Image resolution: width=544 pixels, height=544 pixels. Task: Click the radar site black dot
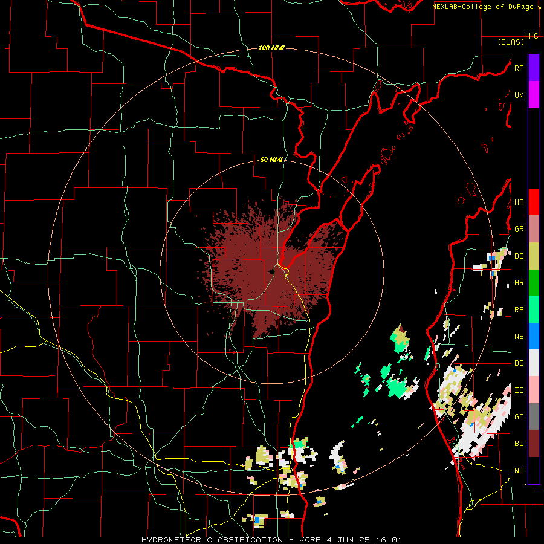(271, 271)
